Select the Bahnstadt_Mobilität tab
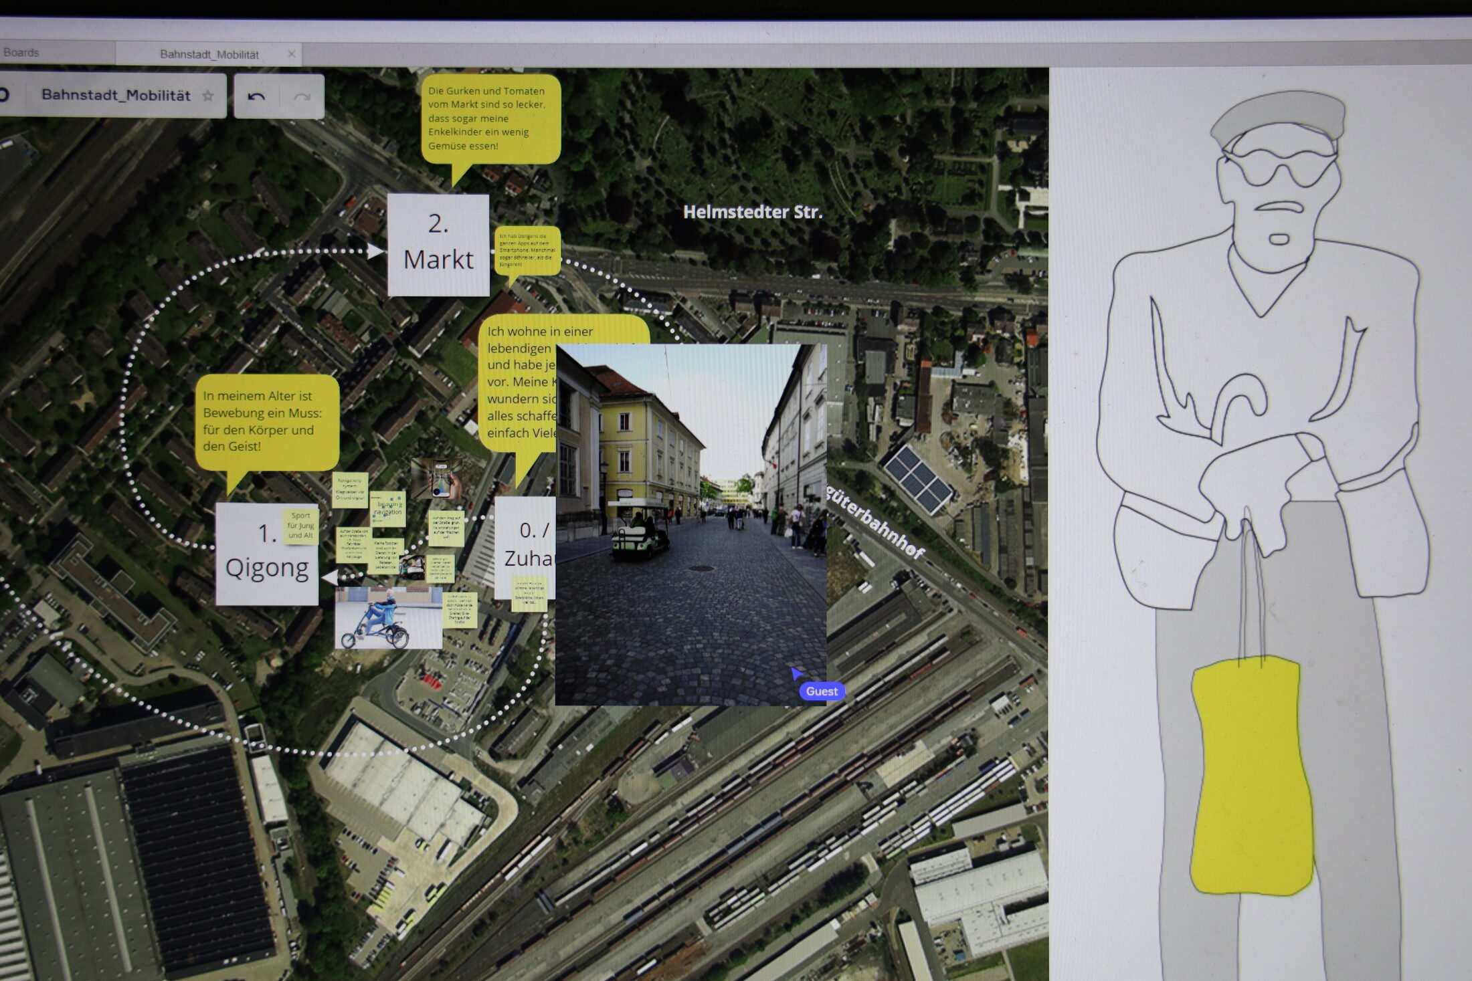Image resolution: width=1472 pixels, height=981 pixels. tap(209, 54)
